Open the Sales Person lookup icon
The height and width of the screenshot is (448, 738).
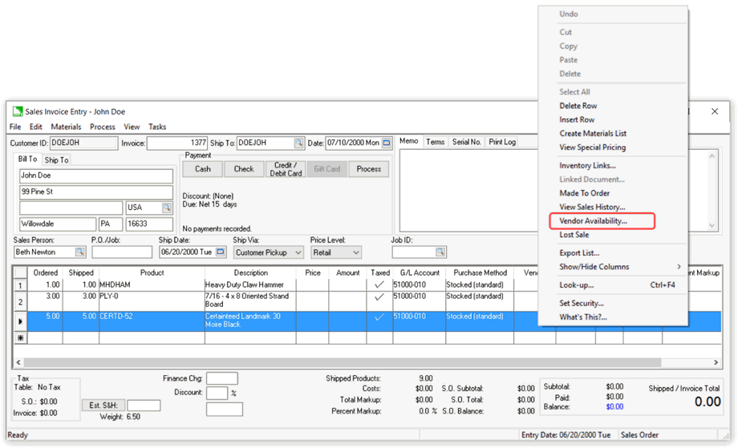coord(80,252)
